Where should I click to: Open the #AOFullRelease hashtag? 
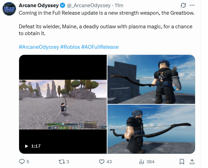coord(100,47)
